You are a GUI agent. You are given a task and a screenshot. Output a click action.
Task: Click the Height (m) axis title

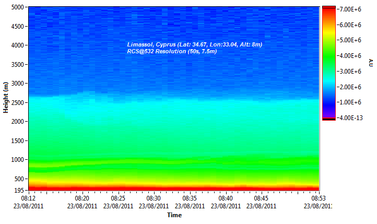[6, 98]
